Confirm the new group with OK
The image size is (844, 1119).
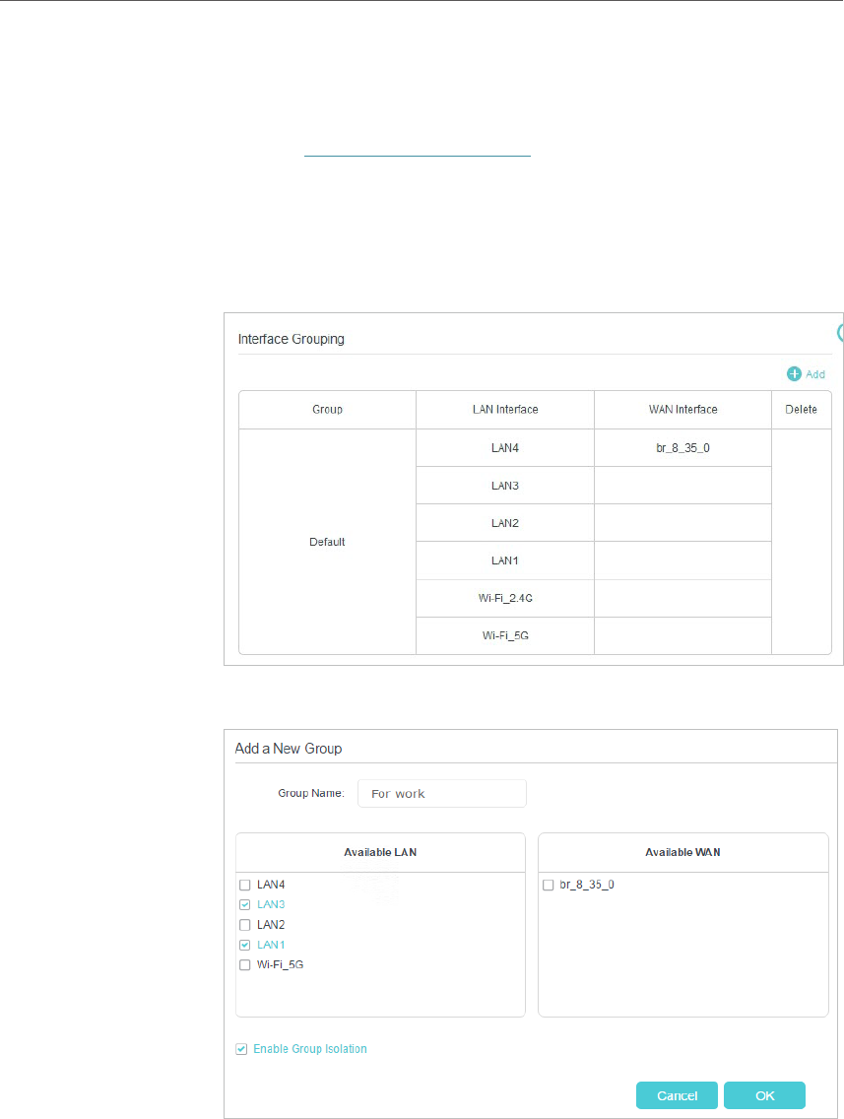click(765, 1095)
